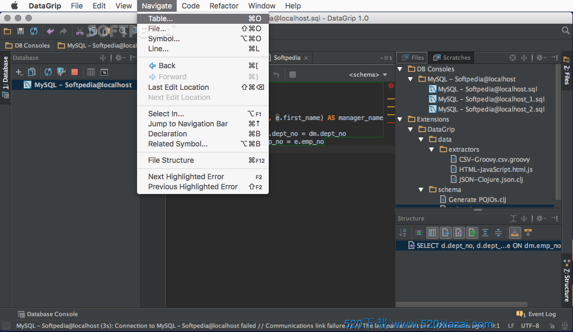Click the Collapse All icon in Database panel header
Image resolution: width=573 pixels, height=332 pixels.
point(103,58)
